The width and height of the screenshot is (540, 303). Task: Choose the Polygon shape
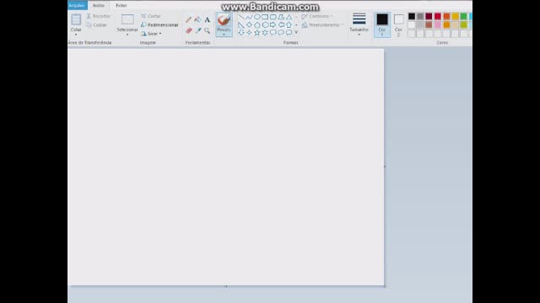coord(281,17)
